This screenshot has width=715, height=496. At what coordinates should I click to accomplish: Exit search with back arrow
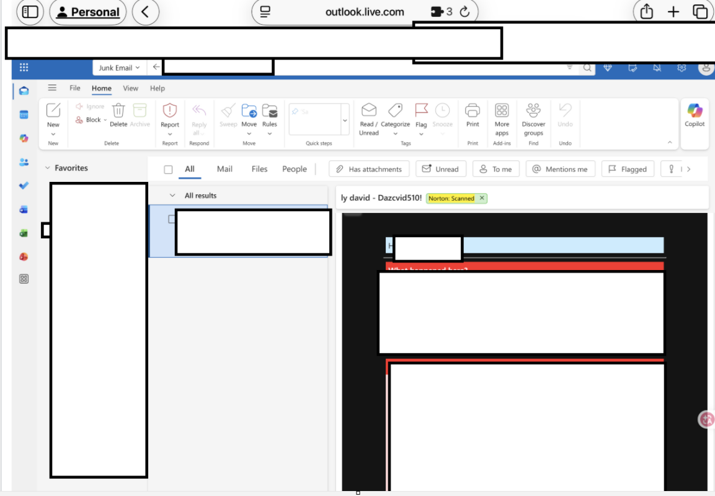click(156, 66)
